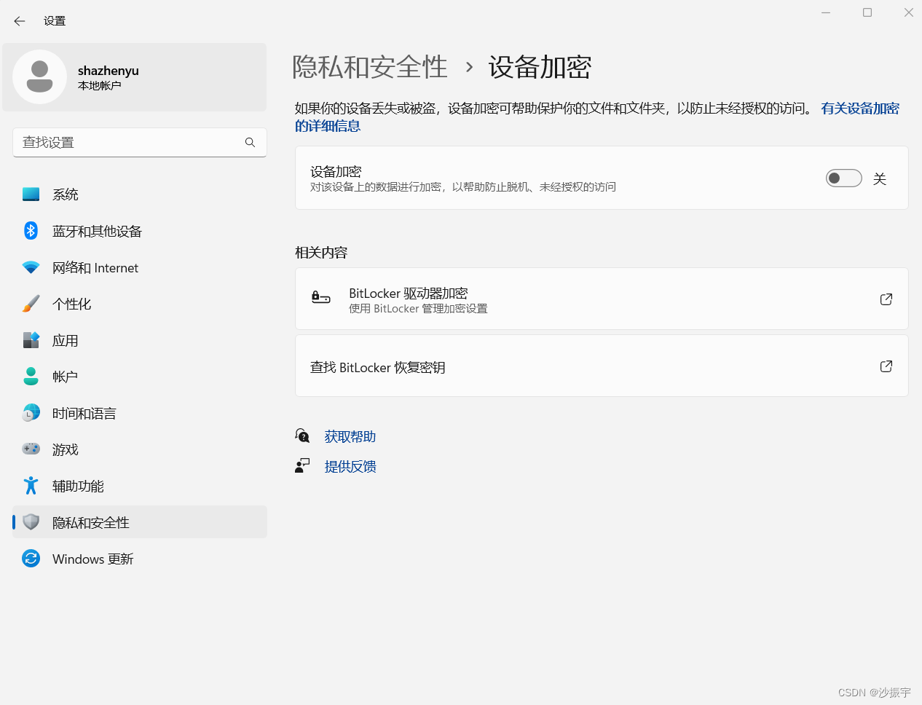Click the search magnifier icon
Viewport: 922px width, 705px height.
[250, 143]
